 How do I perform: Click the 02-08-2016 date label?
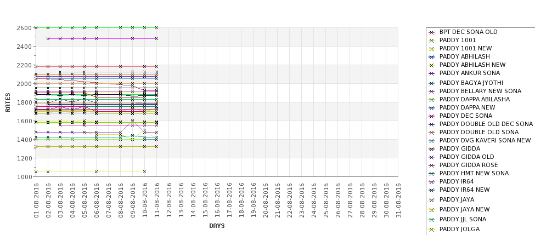(48, 200)
